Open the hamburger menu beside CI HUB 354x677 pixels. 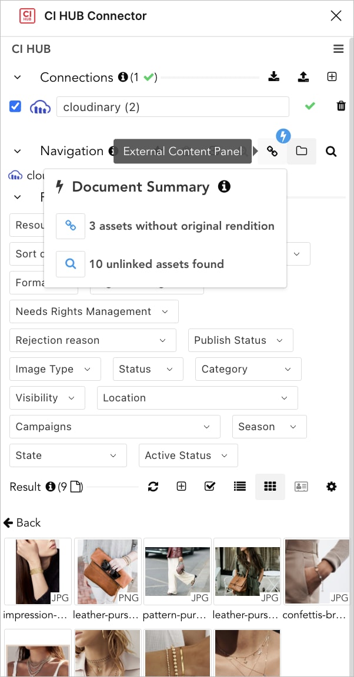pyautogui.click(x=339, y=49)
